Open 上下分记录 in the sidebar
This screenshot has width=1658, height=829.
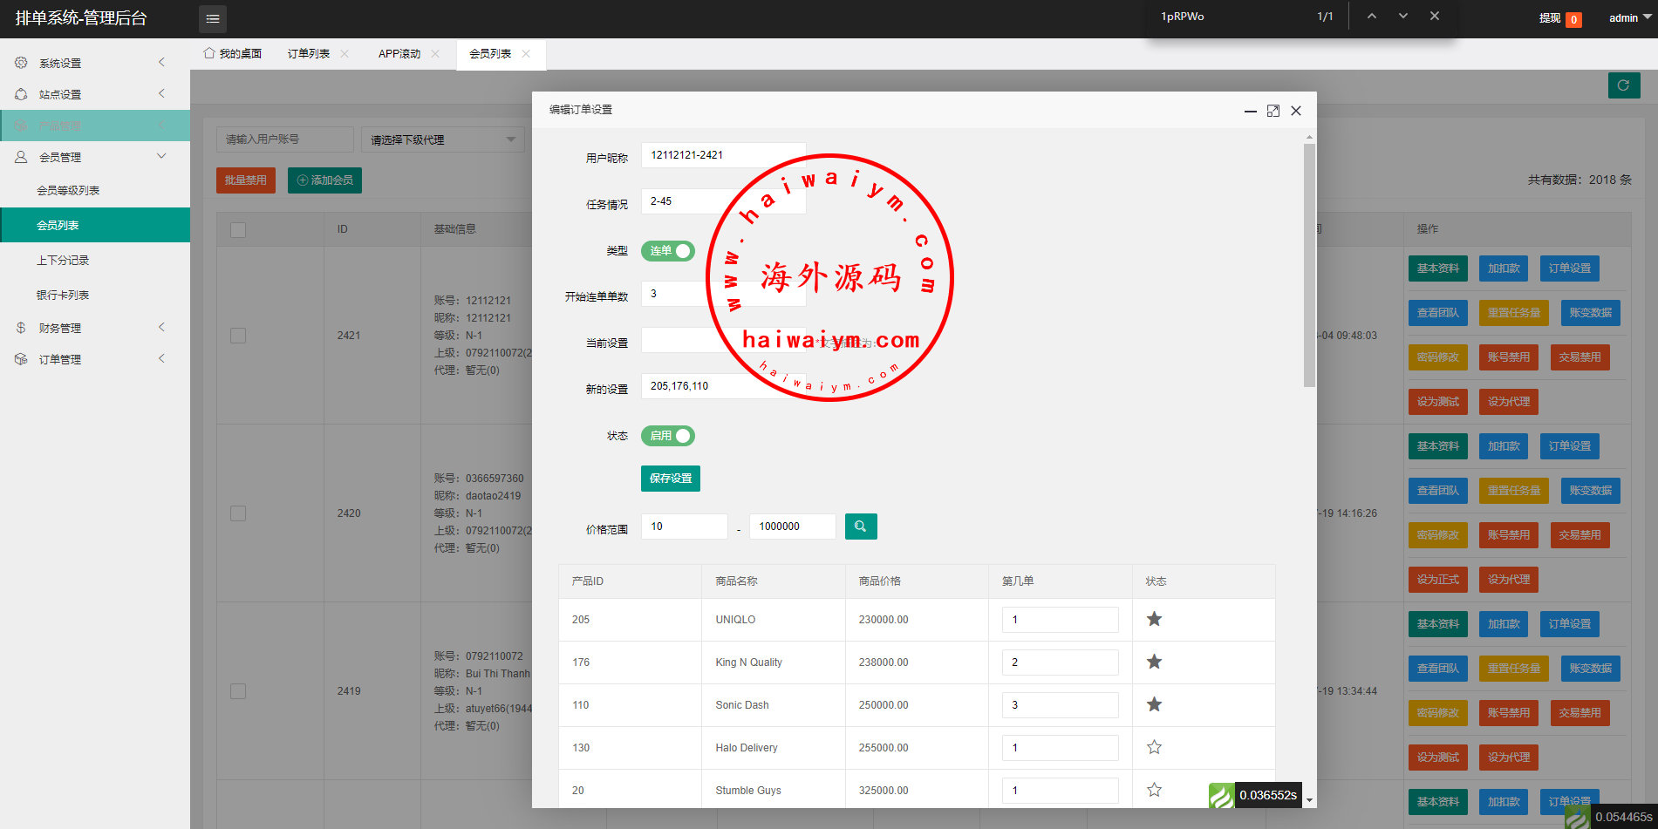[63, 261]
